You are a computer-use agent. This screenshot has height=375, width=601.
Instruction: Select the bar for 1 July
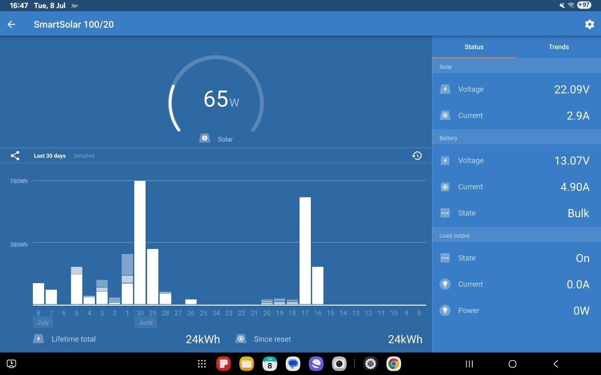pos(127,279)
